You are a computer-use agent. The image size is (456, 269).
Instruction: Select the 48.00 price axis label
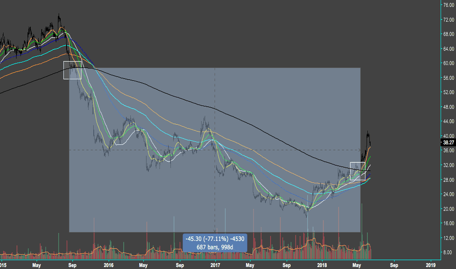tap(449, 107)
